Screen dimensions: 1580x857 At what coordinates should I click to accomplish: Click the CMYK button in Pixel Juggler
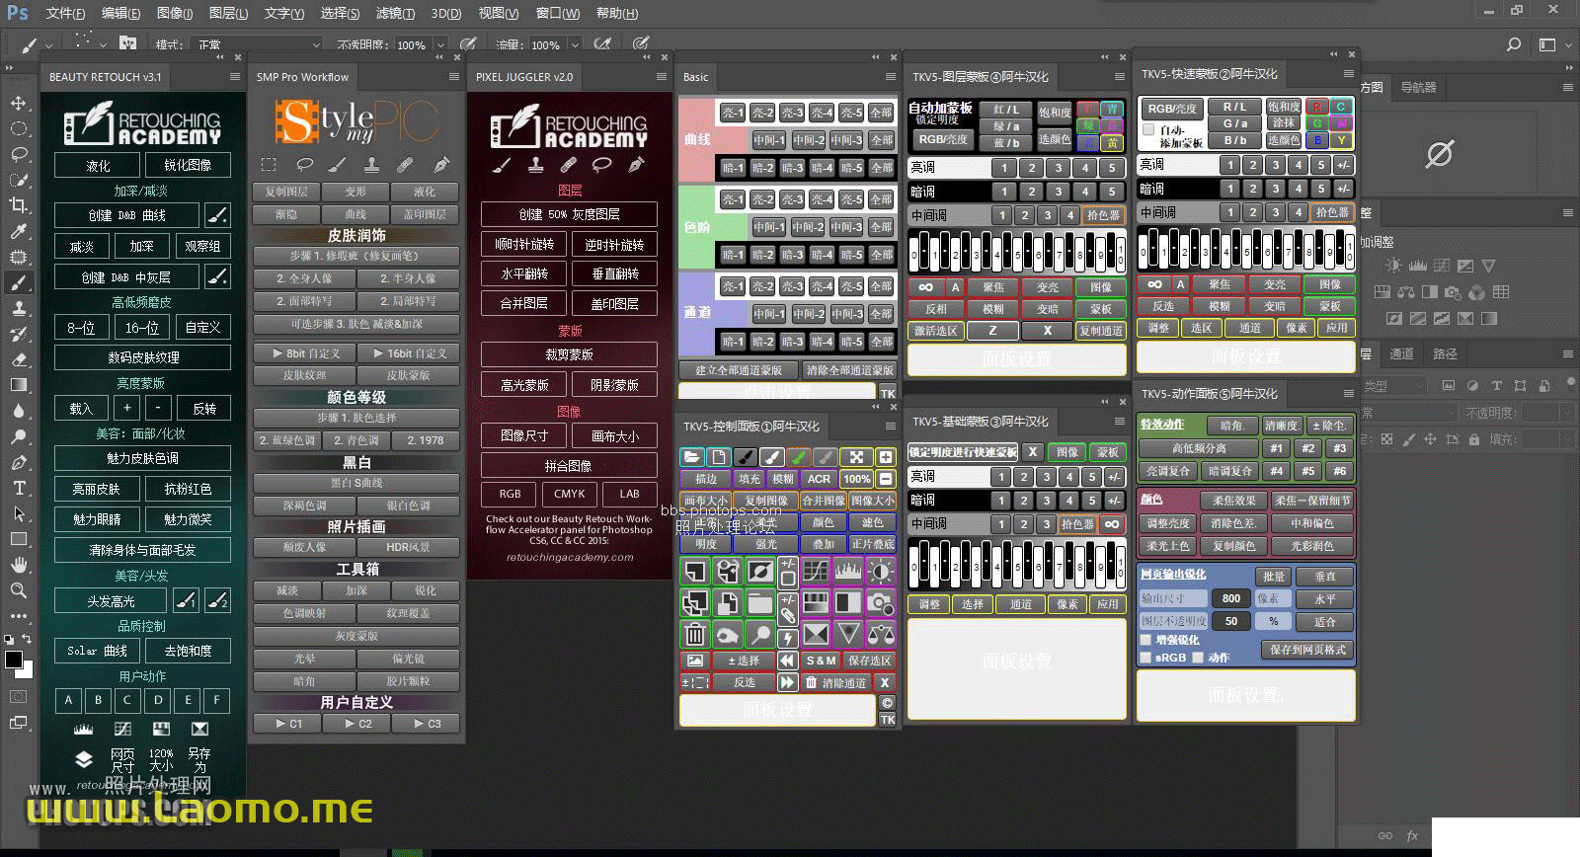[x=569, y=494]
